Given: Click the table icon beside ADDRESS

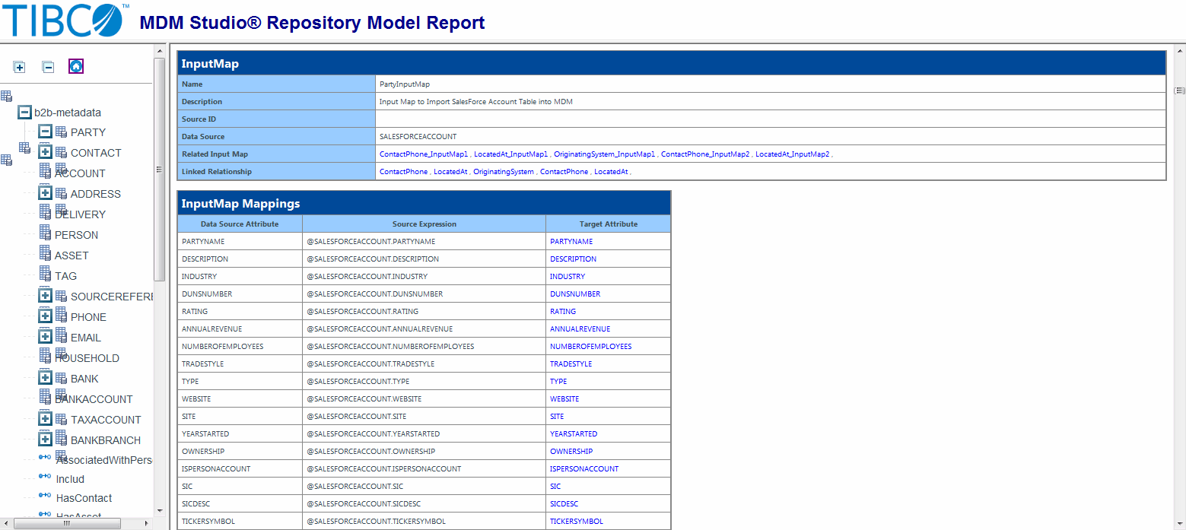Looking at the screenshot, I should [61, 193].
